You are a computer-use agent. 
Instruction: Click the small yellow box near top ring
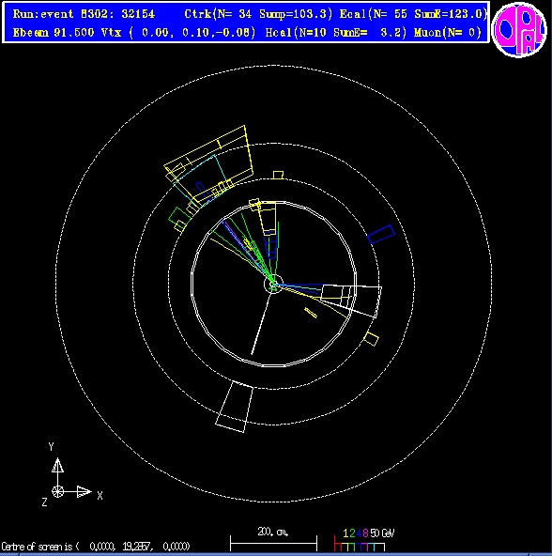coord(278,175)
